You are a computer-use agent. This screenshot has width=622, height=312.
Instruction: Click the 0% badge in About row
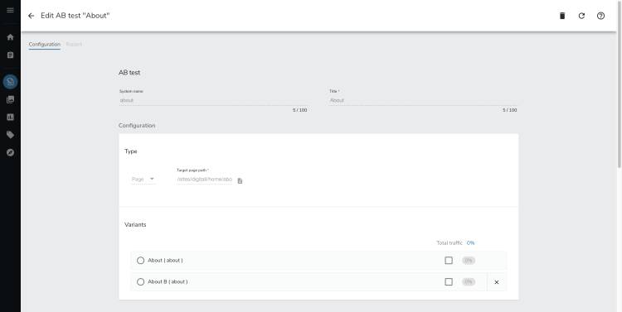click(469, 261)
